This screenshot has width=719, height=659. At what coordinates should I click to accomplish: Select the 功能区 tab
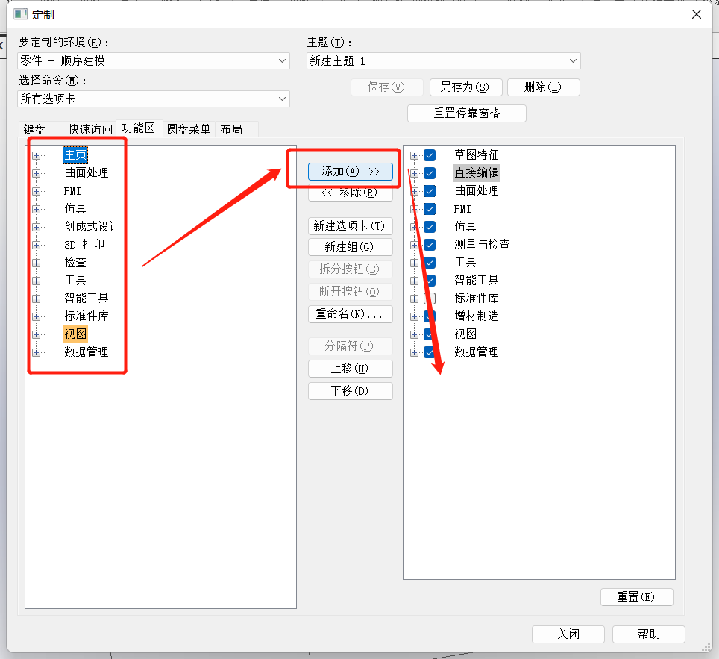[139, 128]
